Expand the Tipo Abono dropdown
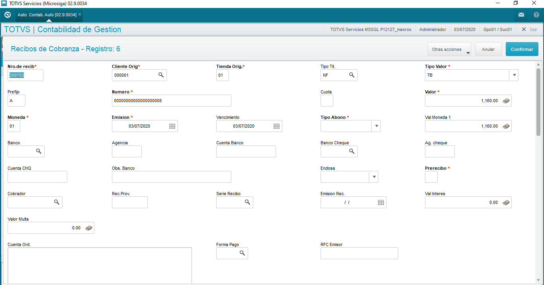 376,126
